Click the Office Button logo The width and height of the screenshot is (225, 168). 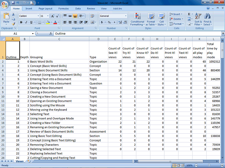coord(5,5)
